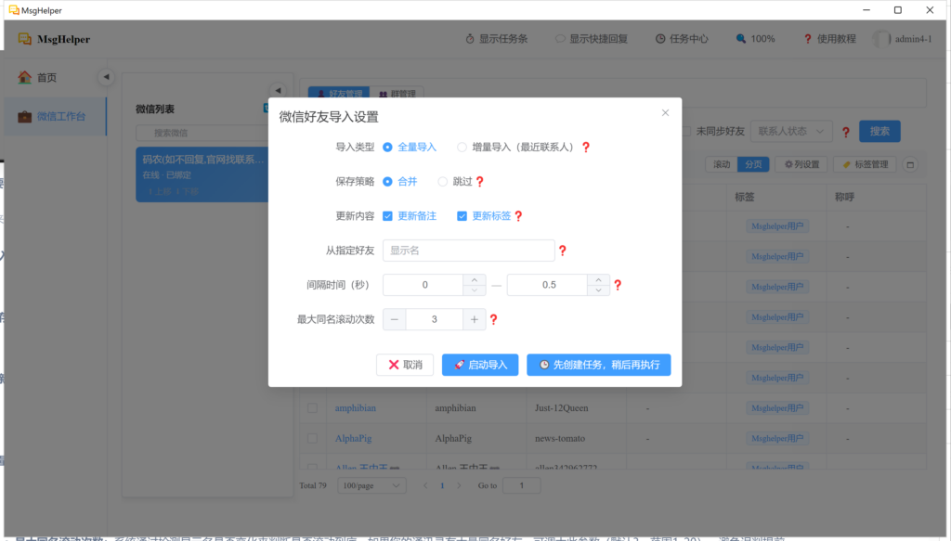Click the 取消 button

point(405,365)
